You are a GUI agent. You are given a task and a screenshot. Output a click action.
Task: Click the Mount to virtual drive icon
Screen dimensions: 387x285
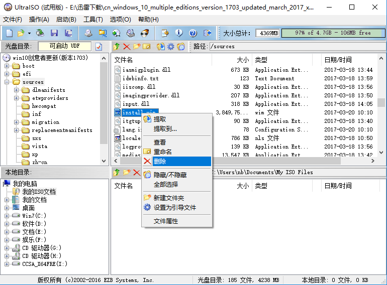[131, 33]
